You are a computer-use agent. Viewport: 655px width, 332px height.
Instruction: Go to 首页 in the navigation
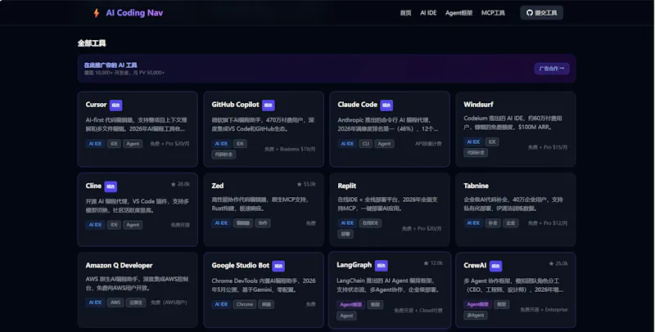(x=405, y=13)
